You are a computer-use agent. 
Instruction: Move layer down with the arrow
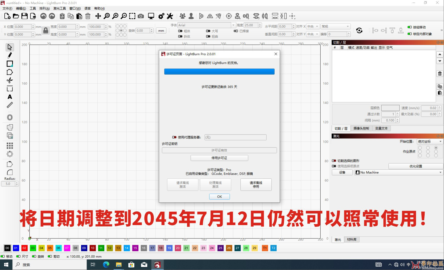[440, 61]
